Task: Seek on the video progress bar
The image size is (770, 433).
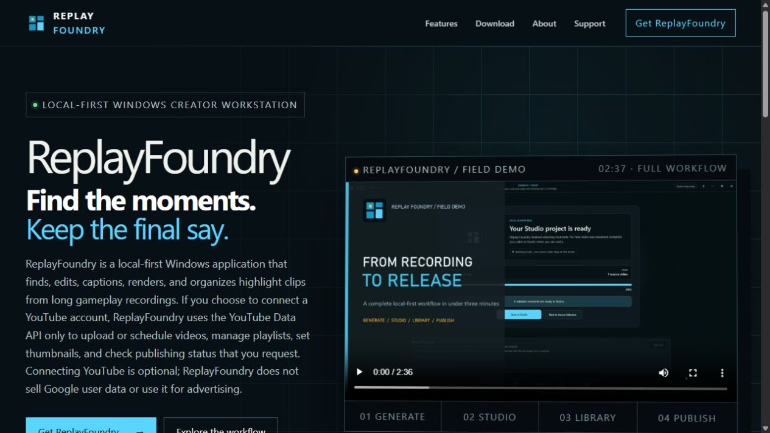Action: pyautogui.click(x=541, y=388)
